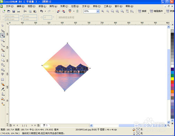Click the zoom out magnifier on toolbar
The image size is (175, 136).
[107, 11]
